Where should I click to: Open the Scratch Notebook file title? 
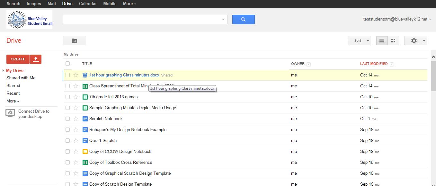click(x=106, y=119)
